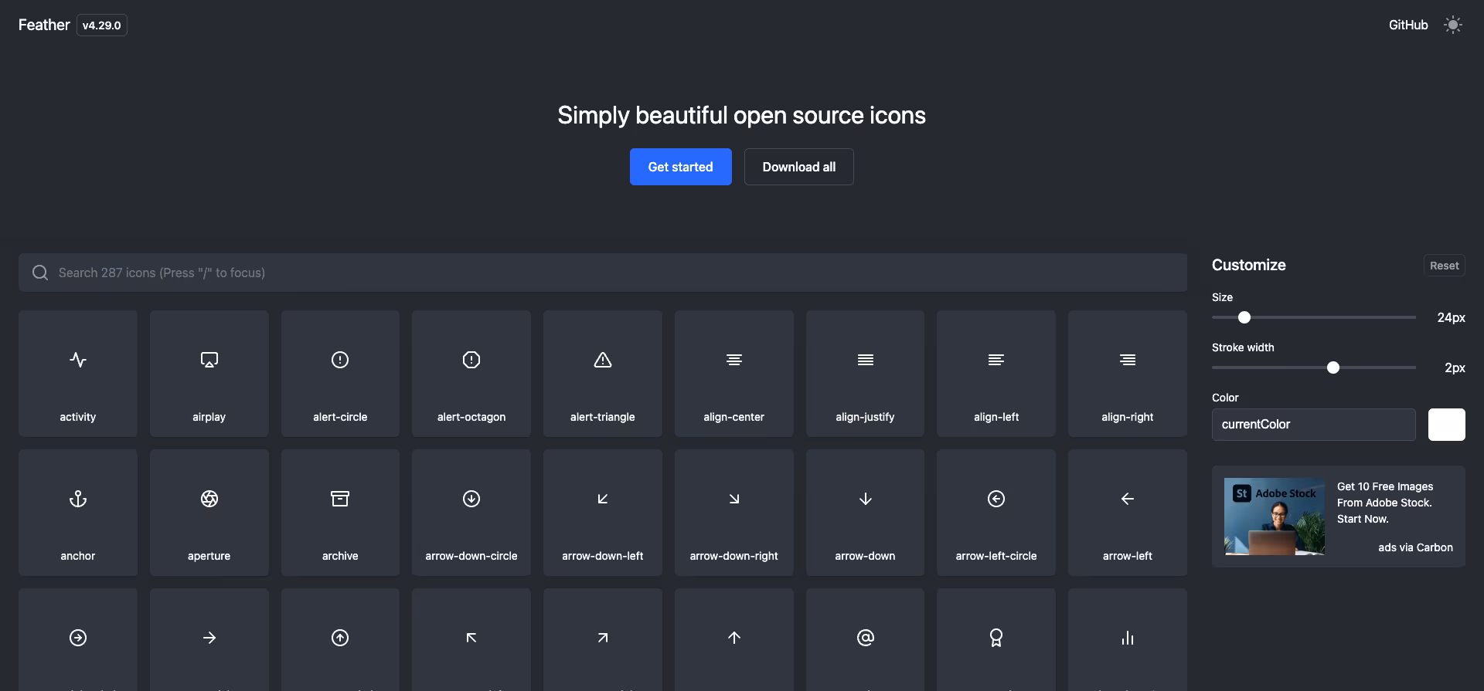The height and width of the screenshot is (691, 1484).
Task: Go to the Feather home logo
Action: point(44,25)
